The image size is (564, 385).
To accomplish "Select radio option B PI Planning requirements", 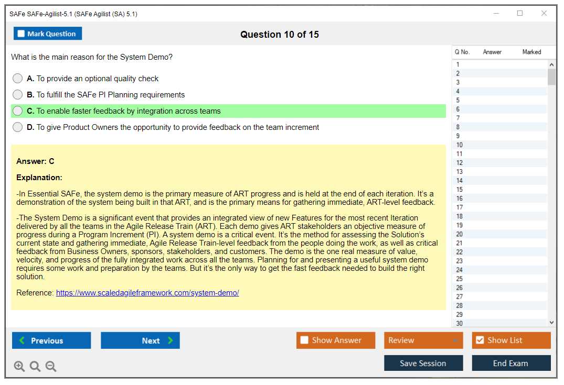I will click(17, 95).
